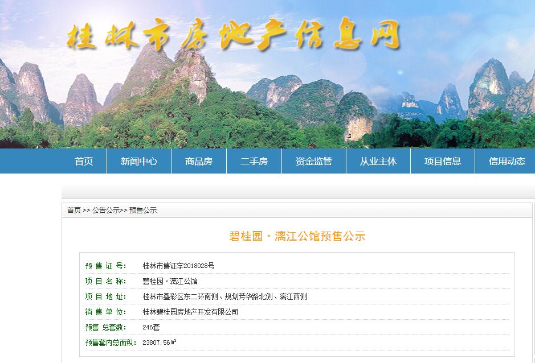Open the 首页 navigation menu item
This screenshot has height=363, width=535.
[84, 161]
